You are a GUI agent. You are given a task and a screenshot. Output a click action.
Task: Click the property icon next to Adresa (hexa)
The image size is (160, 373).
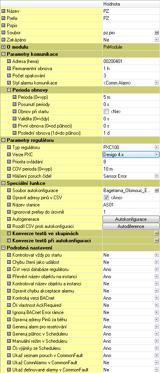pyautogui.click(x=9, y=61)
